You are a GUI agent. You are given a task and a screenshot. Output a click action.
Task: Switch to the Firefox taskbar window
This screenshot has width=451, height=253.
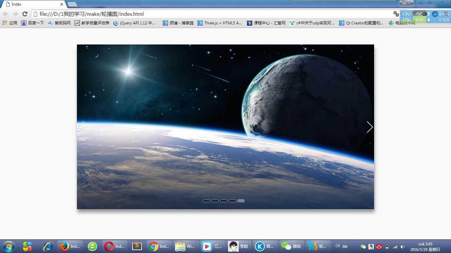[x=70, y=246]
